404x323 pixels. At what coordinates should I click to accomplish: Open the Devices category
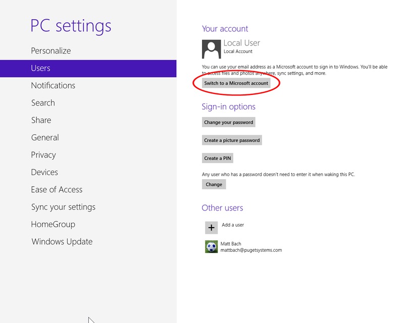[44, 173]
